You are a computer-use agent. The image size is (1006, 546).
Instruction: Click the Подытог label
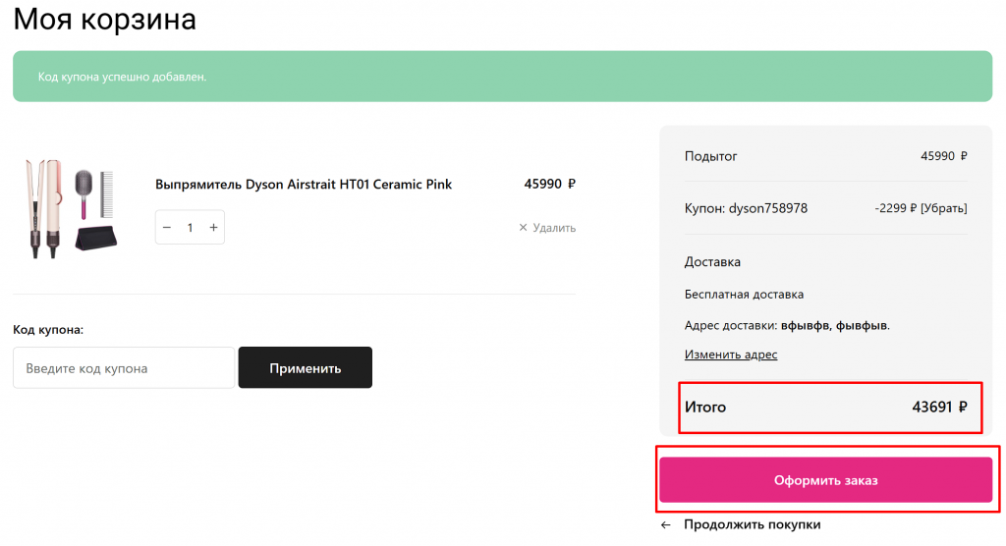click(x=711, y=156)
